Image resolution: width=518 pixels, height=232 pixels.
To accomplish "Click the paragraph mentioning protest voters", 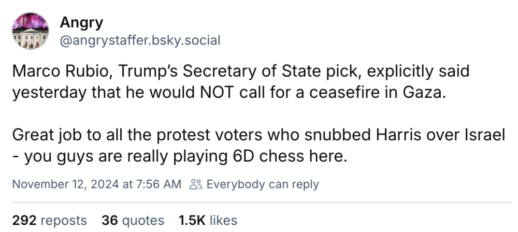I will 257,146.
